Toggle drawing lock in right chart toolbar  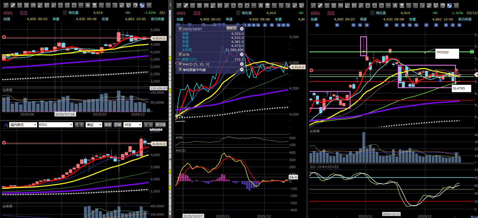[450, 5]
